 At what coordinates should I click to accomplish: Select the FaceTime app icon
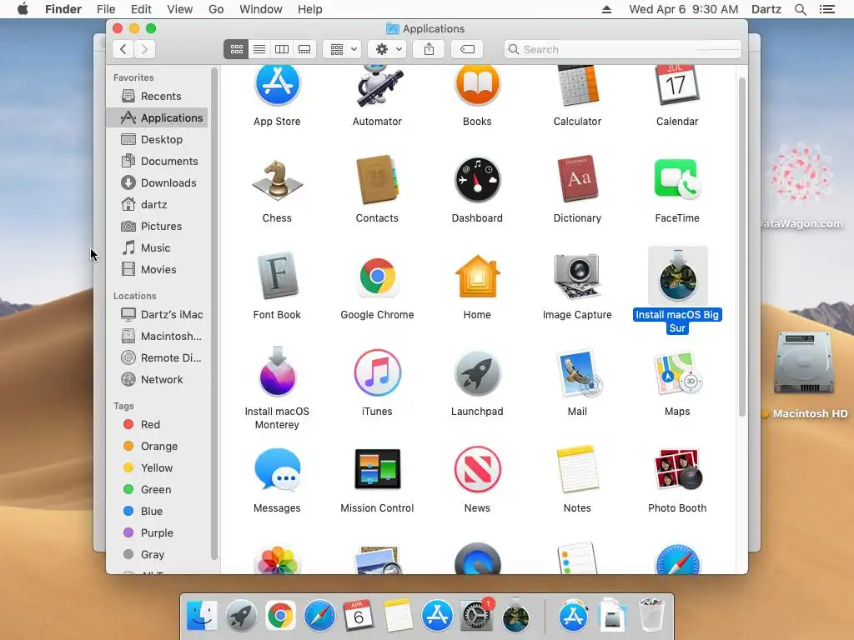pyautogui.click(x=677, y=180)
